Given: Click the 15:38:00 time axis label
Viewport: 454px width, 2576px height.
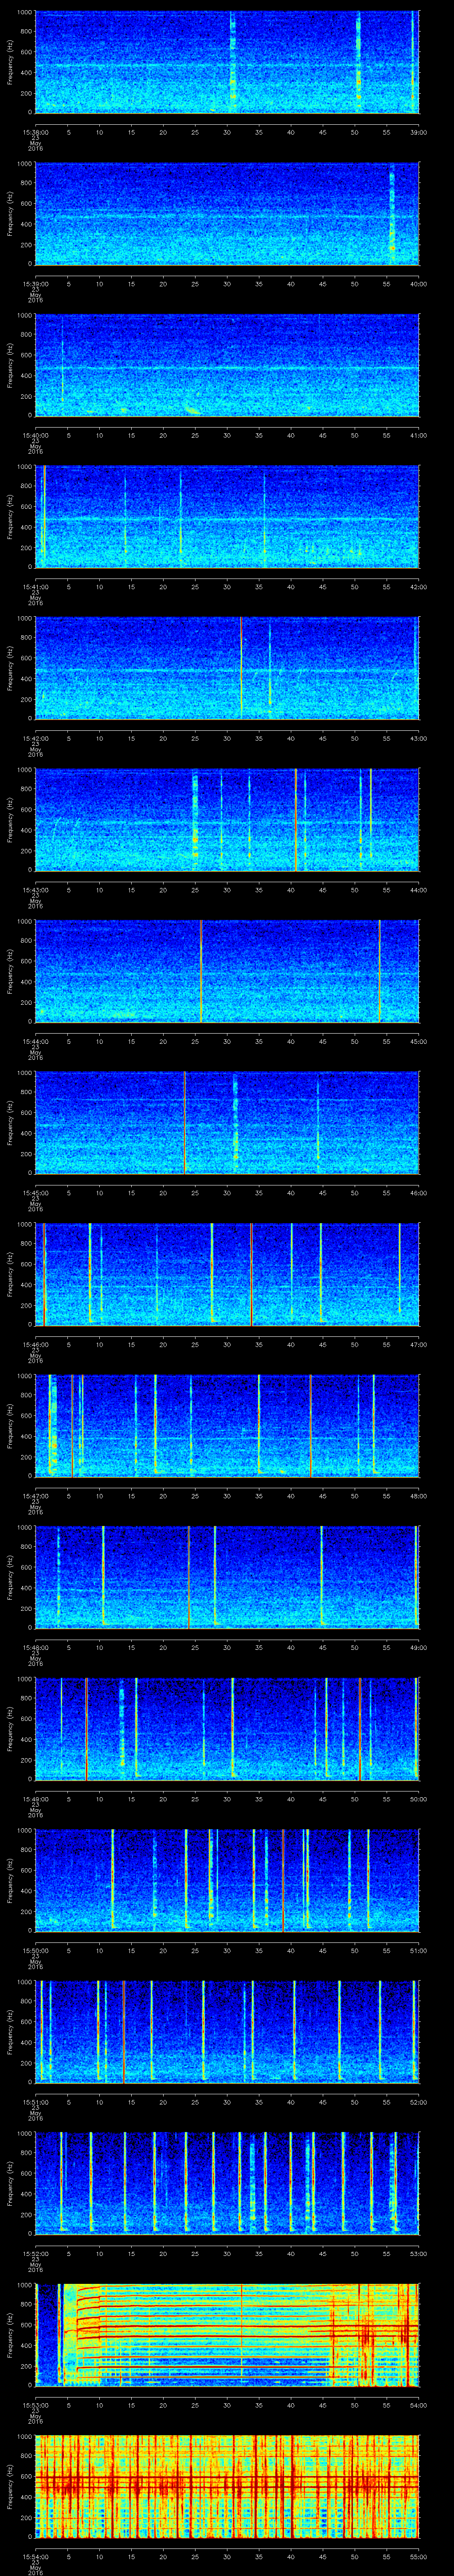Looking at the screenshot, I should (35, 132).
